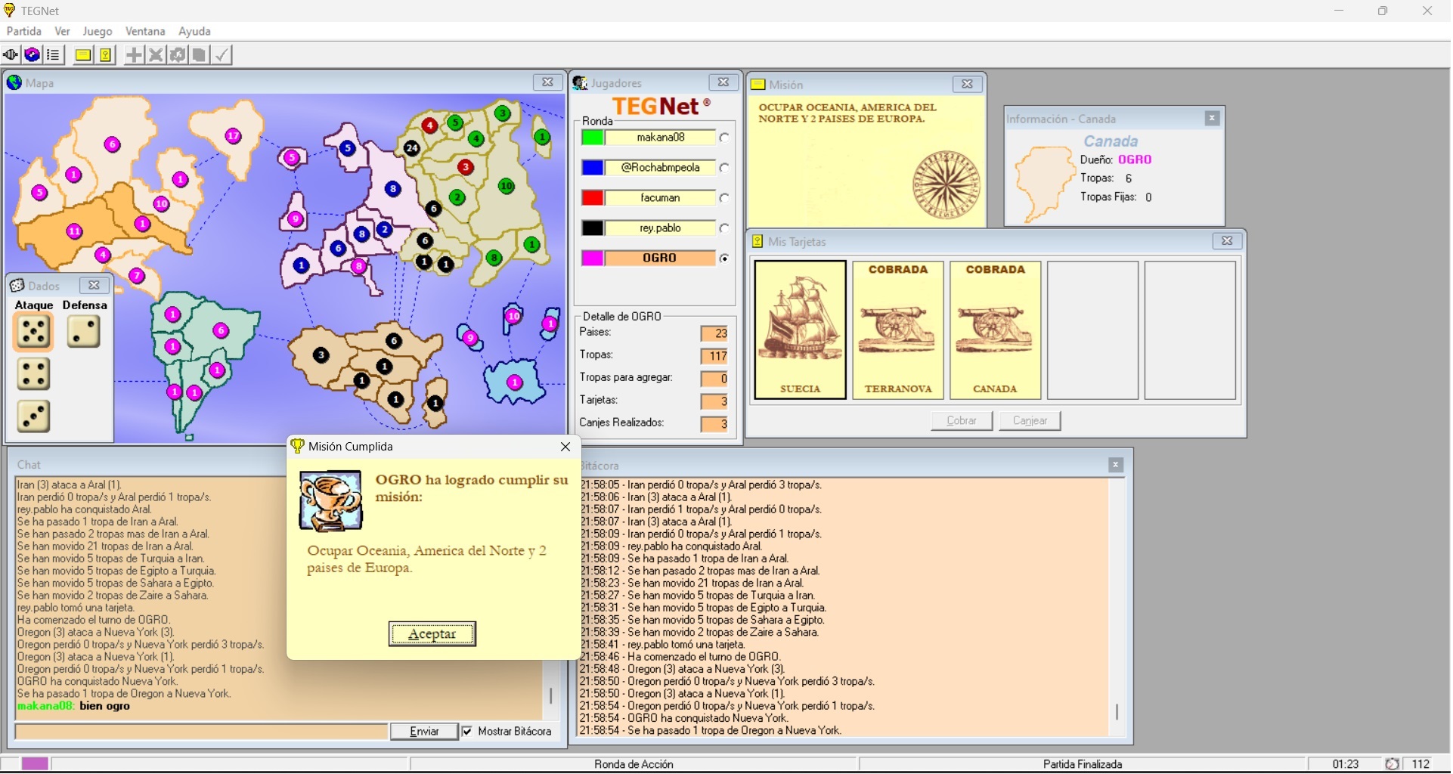Click the Canada country shape thumbnail

(1044, 184)
